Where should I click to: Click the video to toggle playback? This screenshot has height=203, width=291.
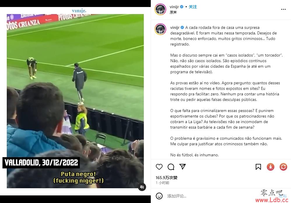click(x=75, y=101)
